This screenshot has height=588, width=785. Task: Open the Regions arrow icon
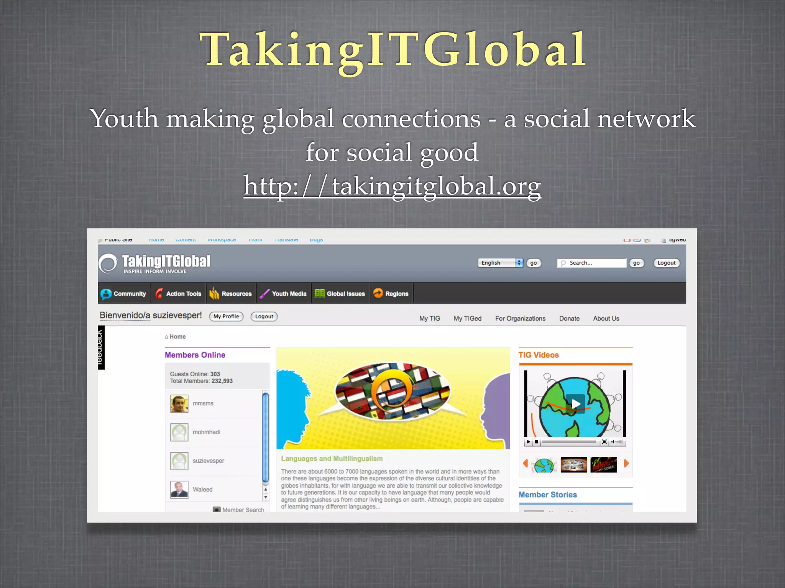click(378, 293)
